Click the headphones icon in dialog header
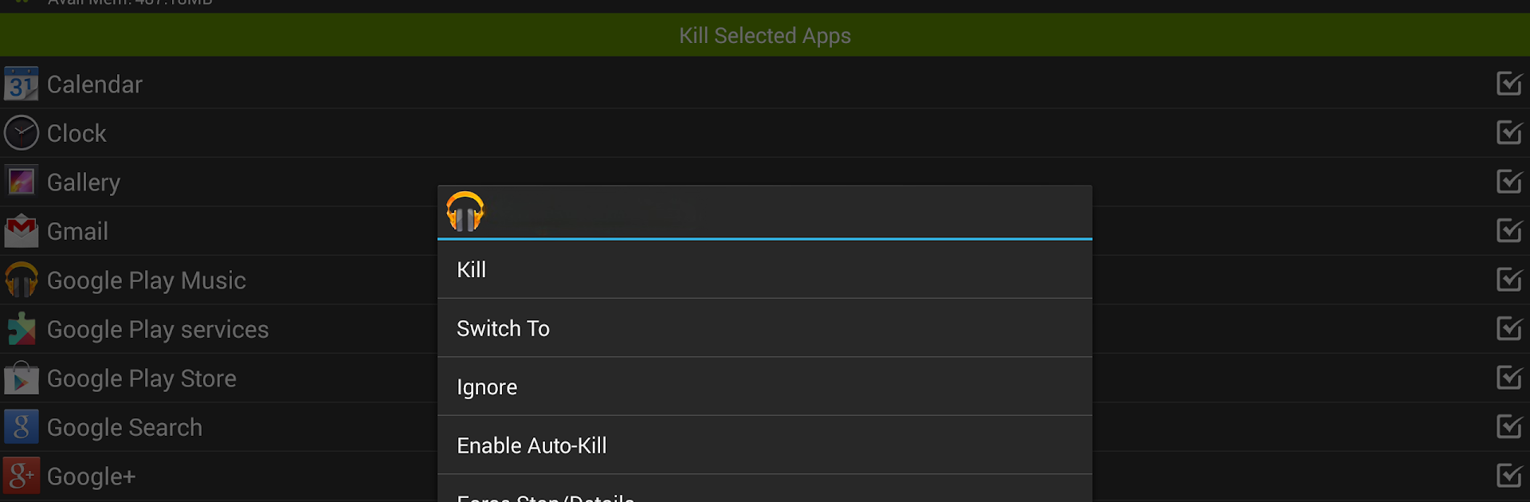 [465, 211]
